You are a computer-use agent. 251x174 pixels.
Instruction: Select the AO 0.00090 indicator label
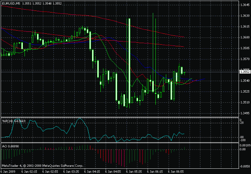point(10,146)
